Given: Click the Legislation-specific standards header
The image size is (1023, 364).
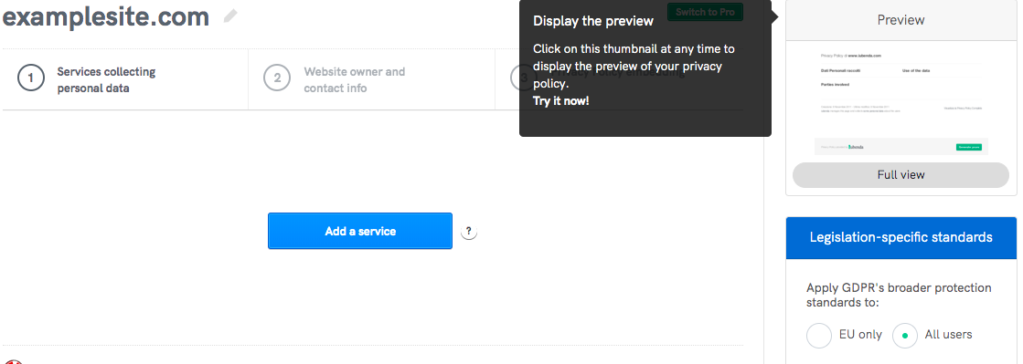Looking at the screenshot, I should coord(900,238).
